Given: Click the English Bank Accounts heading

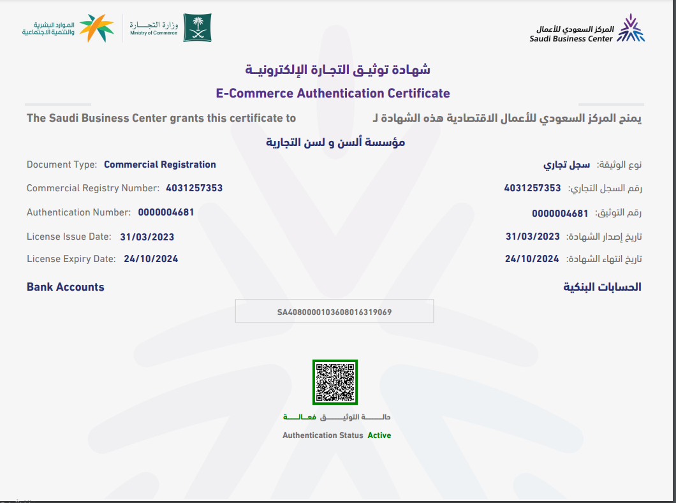Looking at the screenshot, I should [x=65, y=287].
